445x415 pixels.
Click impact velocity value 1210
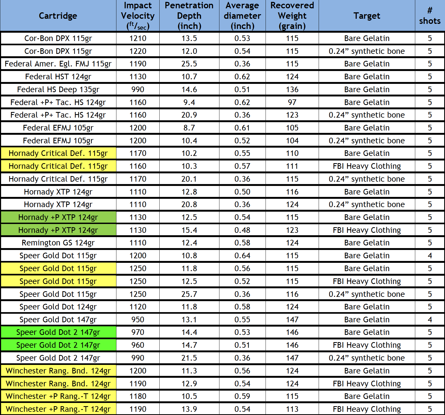tap(138, 38)
